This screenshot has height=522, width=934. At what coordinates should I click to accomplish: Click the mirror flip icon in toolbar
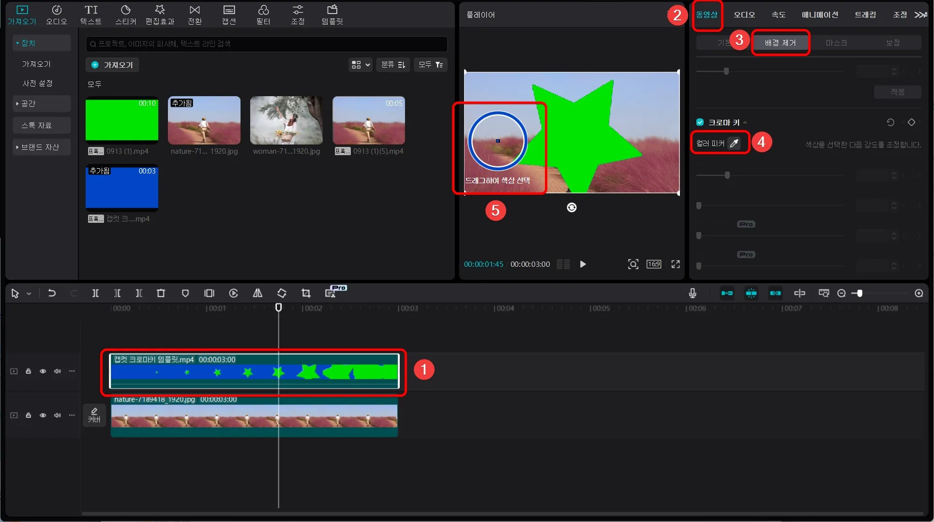point(257,293)
